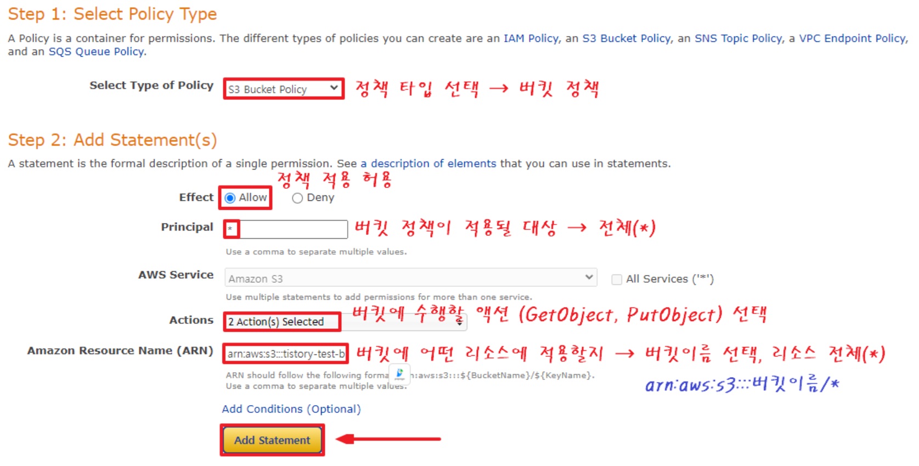This screenshot has height=466, width=919.
Task: Open the SNS Topic Policy link
Action: point(738,38)
